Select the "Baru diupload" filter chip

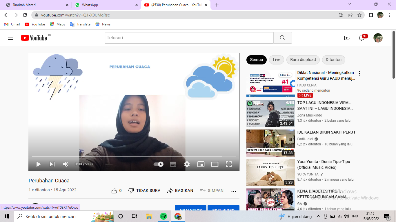(x=303, y=60)
